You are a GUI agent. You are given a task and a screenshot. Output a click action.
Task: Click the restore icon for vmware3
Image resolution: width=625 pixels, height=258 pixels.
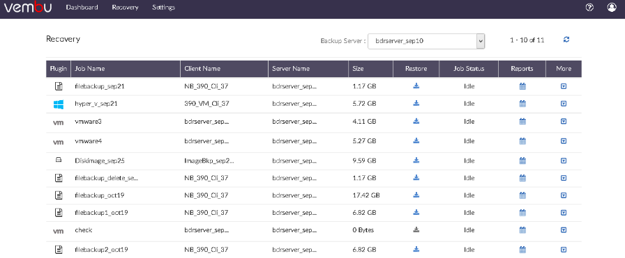pos(416,121)
